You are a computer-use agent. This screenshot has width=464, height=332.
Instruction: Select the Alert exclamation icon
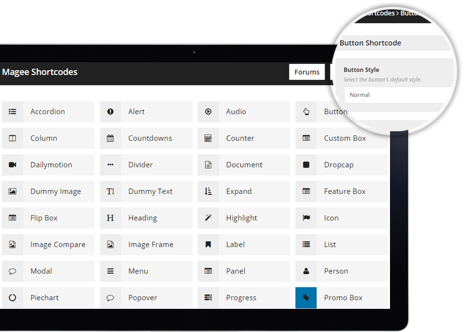coord(110,112)
